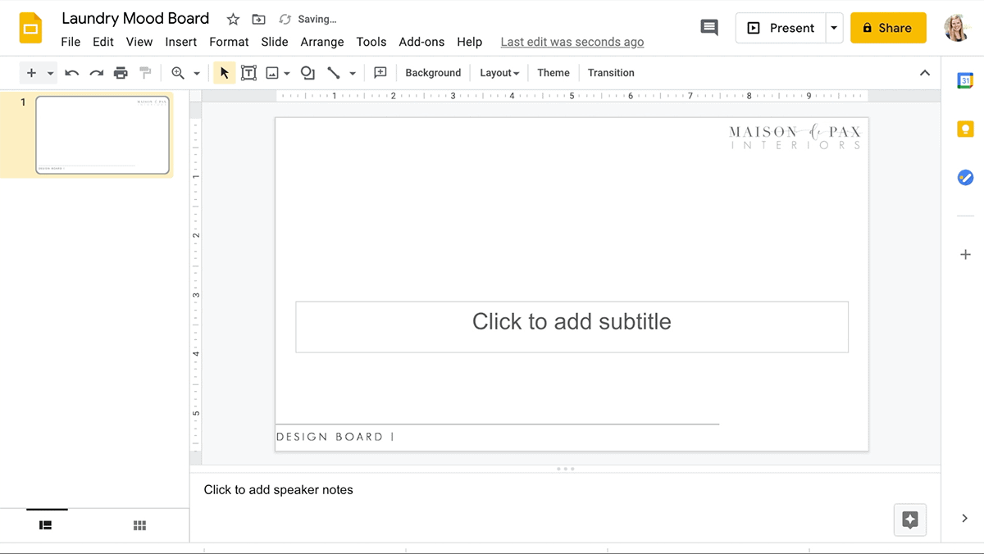The width and height of the screenshot is (984, 554).
Task: Click the Transition button
Action: [611, 73]
